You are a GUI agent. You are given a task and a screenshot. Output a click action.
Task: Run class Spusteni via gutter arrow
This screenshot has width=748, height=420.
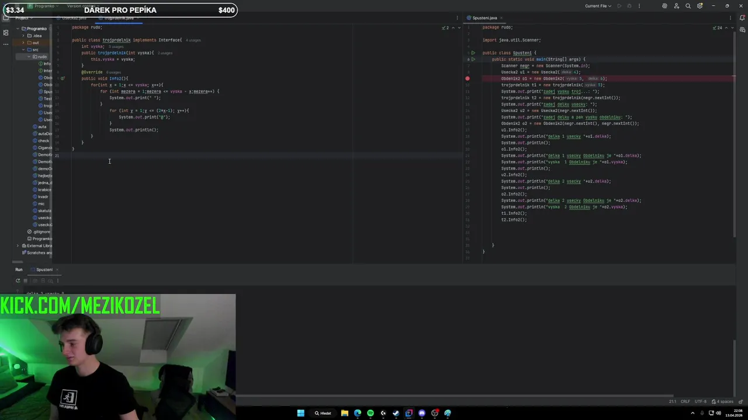coord(473,53)
